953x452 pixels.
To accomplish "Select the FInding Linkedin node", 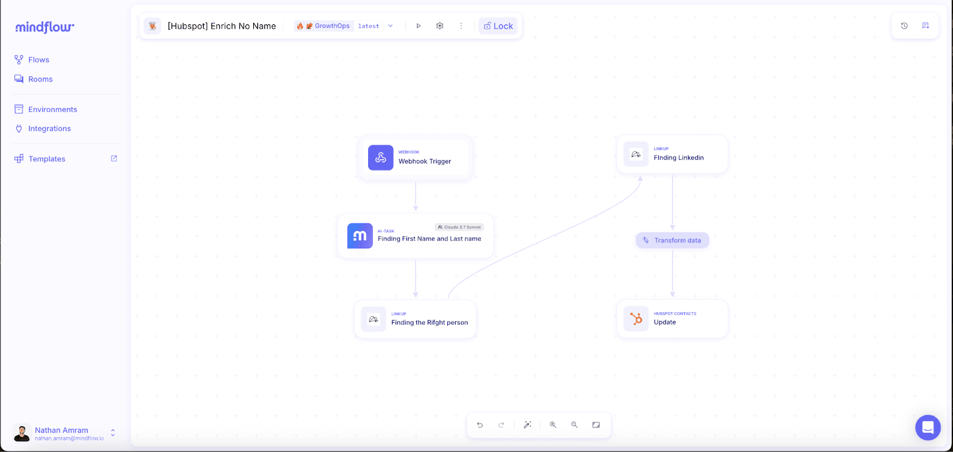I will coord(672,154).
